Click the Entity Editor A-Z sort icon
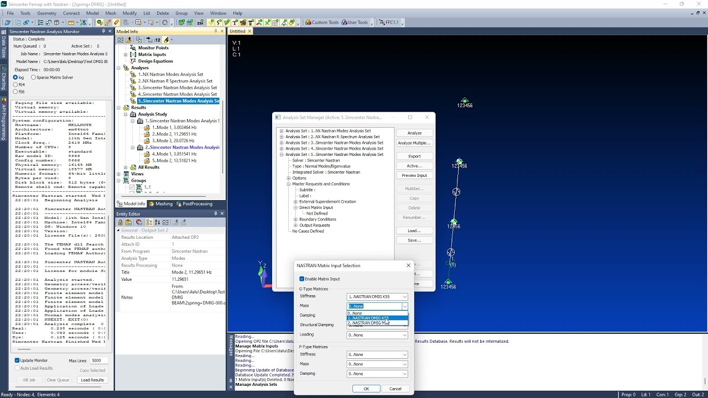The image size is (708, 398). pos(157,222)
